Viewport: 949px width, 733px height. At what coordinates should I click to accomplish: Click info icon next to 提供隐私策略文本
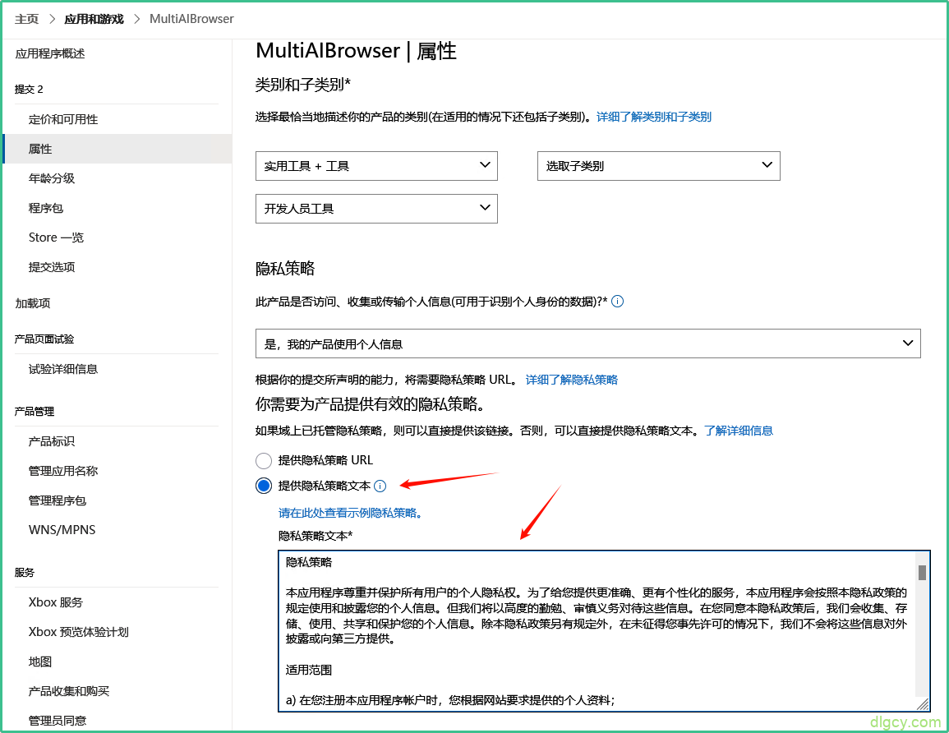click(380, 486)
